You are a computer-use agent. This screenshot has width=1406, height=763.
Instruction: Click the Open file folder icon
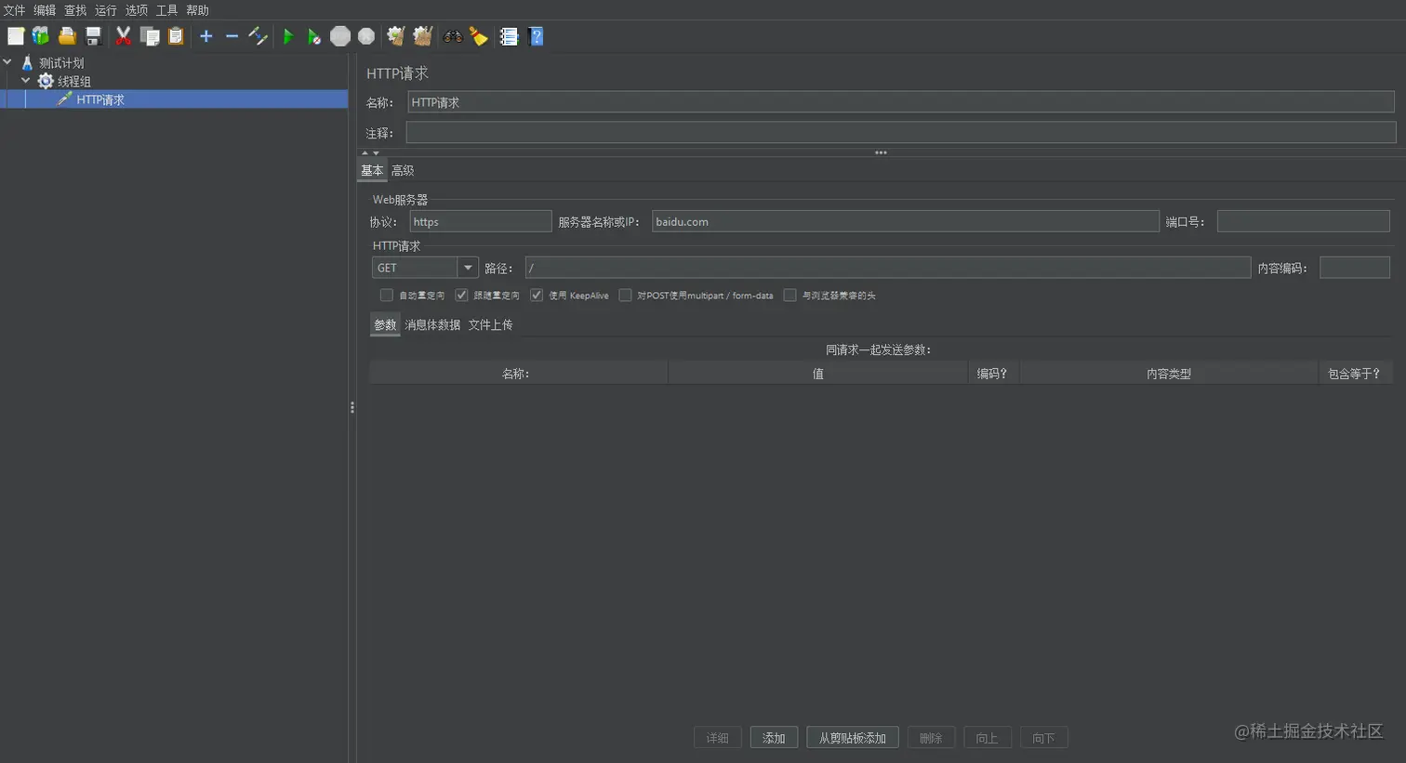click(67, 36)
